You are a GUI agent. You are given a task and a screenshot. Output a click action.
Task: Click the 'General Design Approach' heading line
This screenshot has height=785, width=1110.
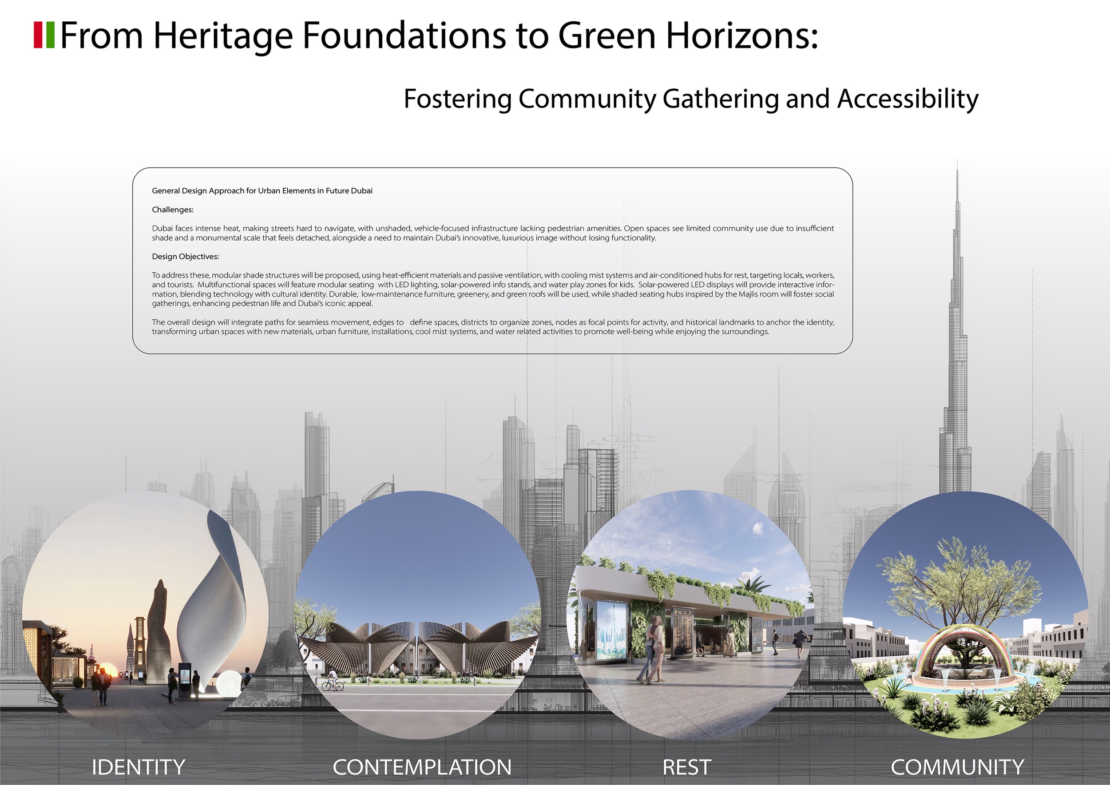pos(262,191)
